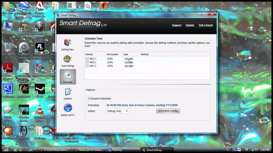Sort by the Volume column header
Screen dimensions: 273x153
point(95,54)
